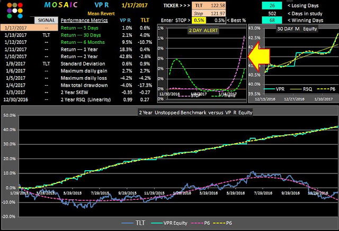Click the green dot in Mosaic logo
Image resolution: width=339 pixels, height=231 pixels.
[10, 16]
